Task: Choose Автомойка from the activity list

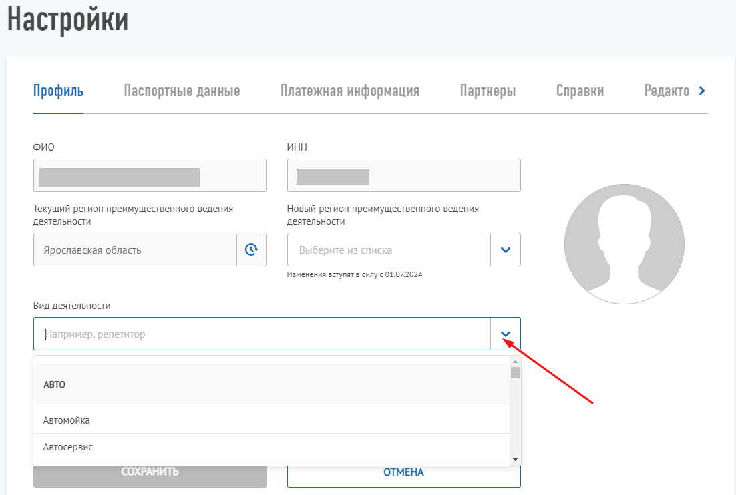Action: 67,420
